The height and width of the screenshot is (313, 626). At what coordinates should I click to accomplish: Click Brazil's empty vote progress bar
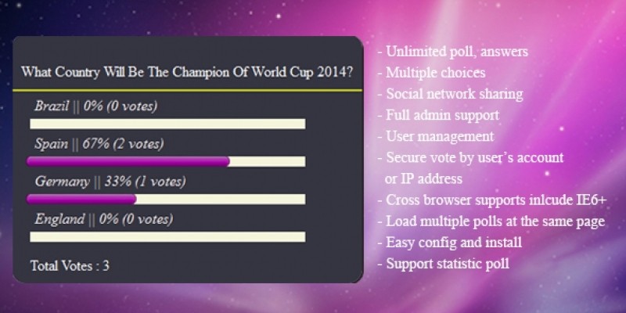click(x=167, y=124)
